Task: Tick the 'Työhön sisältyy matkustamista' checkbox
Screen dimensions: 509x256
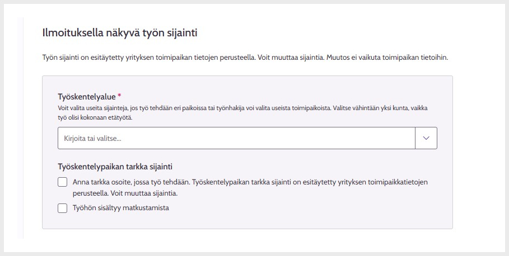Action: pyautogui.click(x=63, y=208)
